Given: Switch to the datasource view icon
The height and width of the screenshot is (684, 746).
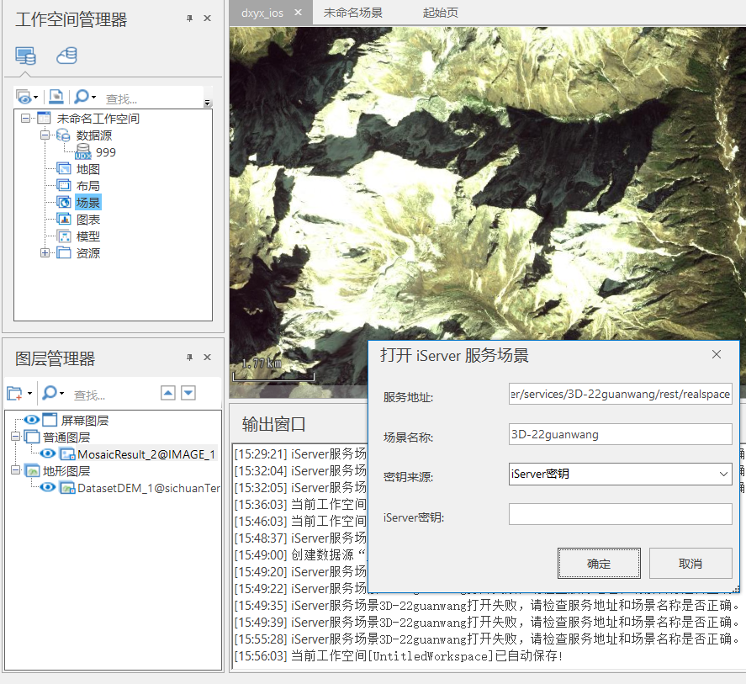Looking at the screenshot, I should (66, 56).
